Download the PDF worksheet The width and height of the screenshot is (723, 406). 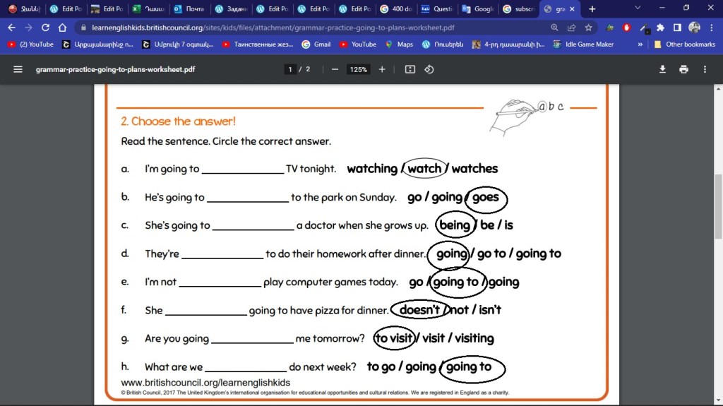[662, 69]
